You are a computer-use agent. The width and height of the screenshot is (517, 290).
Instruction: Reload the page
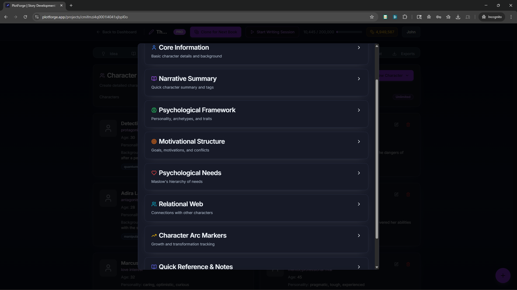click(25, 17)
